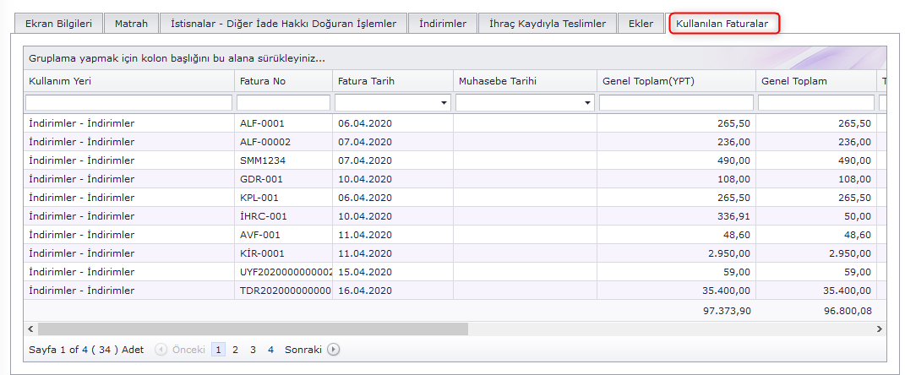The width and height of the screenshot is (905, 375).
Task: Sort by the Genel Toplam(YPT) column header
Action: [649, 81]
